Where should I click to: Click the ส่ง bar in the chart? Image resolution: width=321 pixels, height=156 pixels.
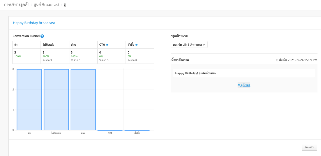[29, 99]
